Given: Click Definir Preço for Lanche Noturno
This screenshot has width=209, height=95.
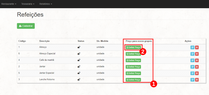Looking at the screenshot, I should [x=133, y=80].
